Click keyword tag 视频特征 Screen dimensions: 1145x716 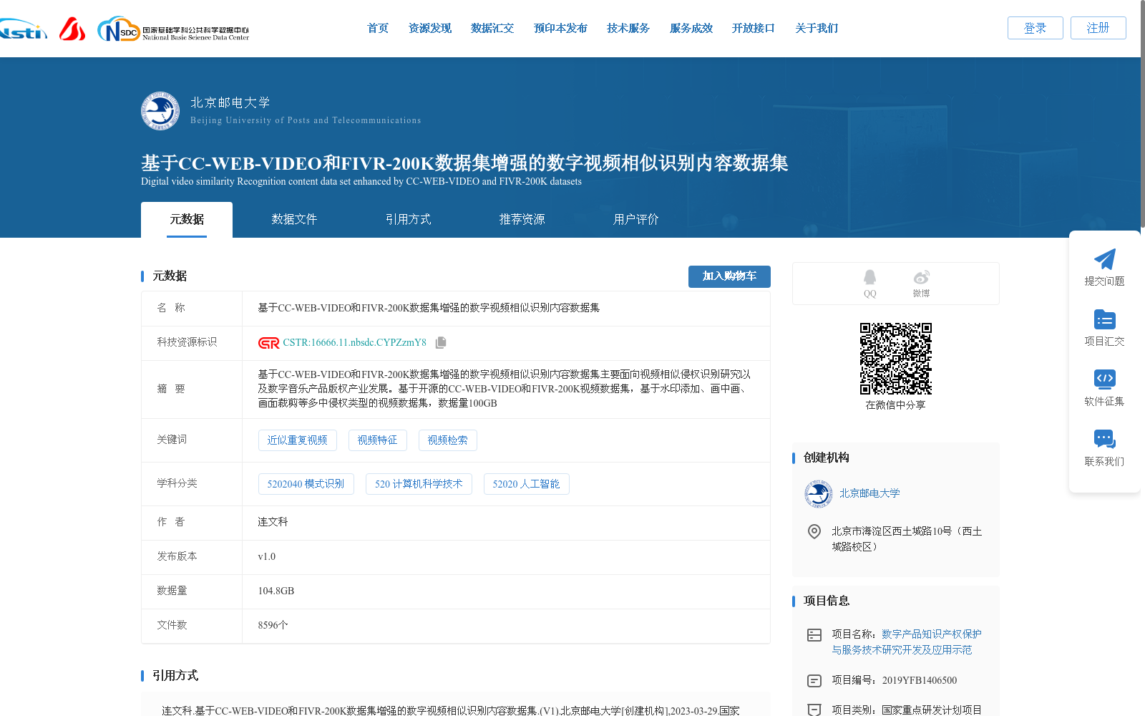(378, 440)
